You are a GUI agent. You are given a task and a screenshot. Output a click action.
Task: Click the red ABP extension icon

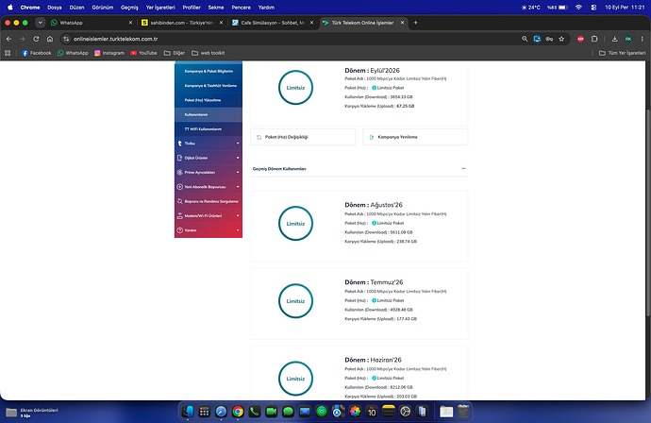580,39
